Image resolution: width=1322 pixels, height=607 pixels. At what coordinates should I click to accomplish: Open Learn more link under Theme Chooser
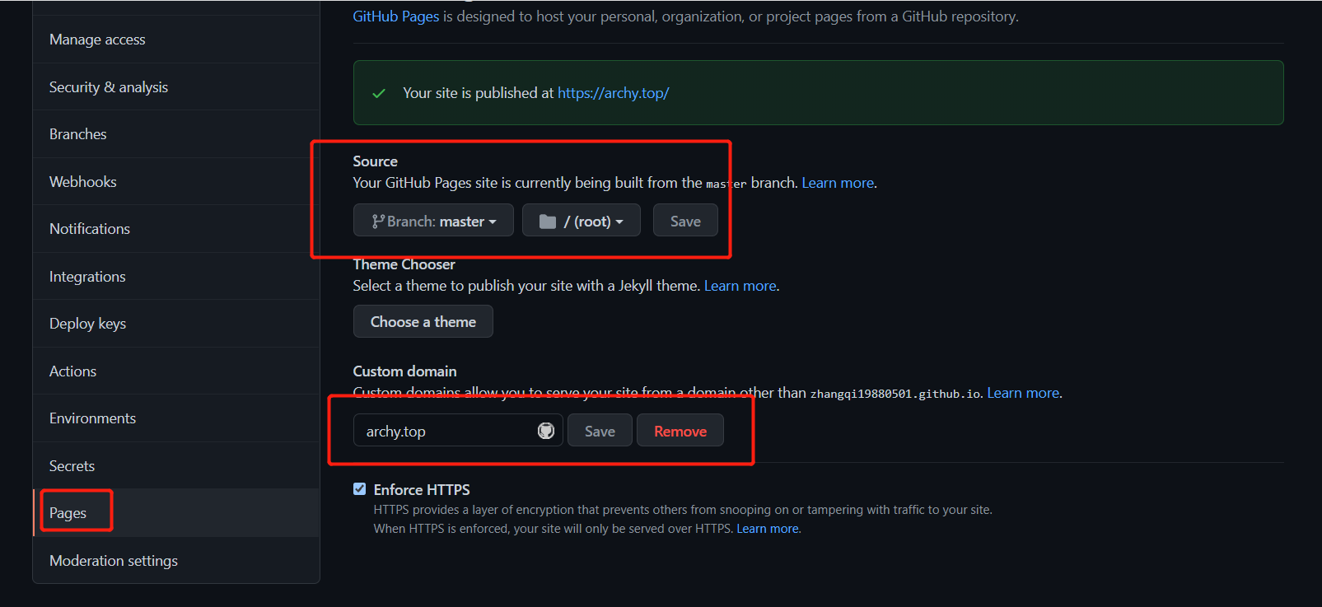click(740, 286)
